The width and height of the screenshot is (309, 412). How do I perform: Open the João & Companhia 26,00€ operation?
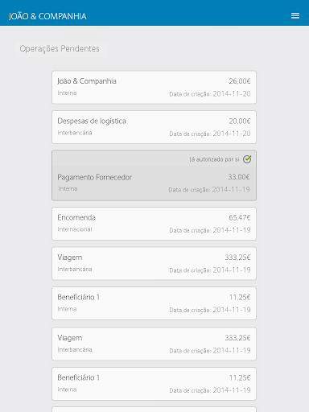point(154,87)
